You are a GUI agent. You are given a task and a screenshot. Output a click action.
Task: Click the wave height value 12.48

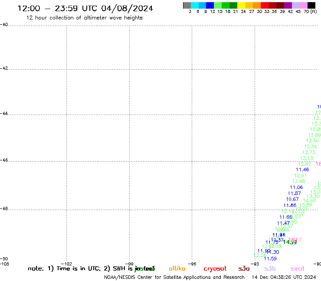(298, 182)
